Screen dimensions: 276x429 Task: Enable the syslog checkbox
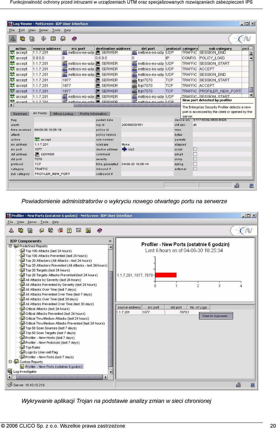195,164
